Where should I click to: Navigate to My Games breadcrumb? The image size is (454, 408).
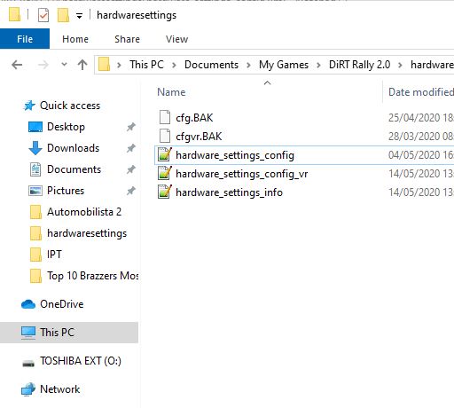284,65
